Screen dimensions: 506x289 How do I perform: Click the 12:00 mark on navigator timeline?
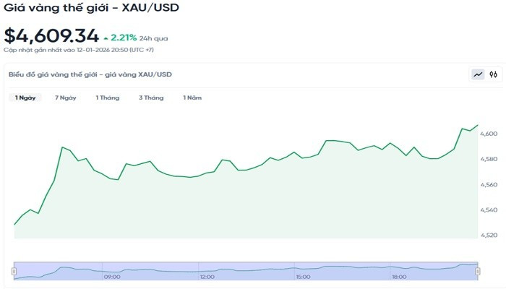pos(207,277)
